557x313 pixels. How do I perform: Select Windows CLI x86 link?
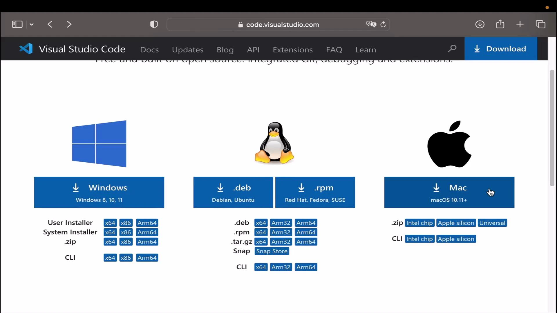126,258
